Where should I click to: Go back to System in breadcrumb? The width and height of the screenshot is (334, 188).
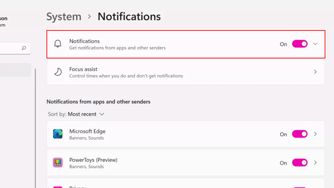(64, 17)
